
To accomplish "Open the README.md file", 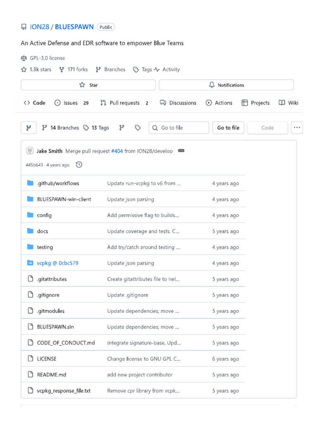I will tap(52, 375).
